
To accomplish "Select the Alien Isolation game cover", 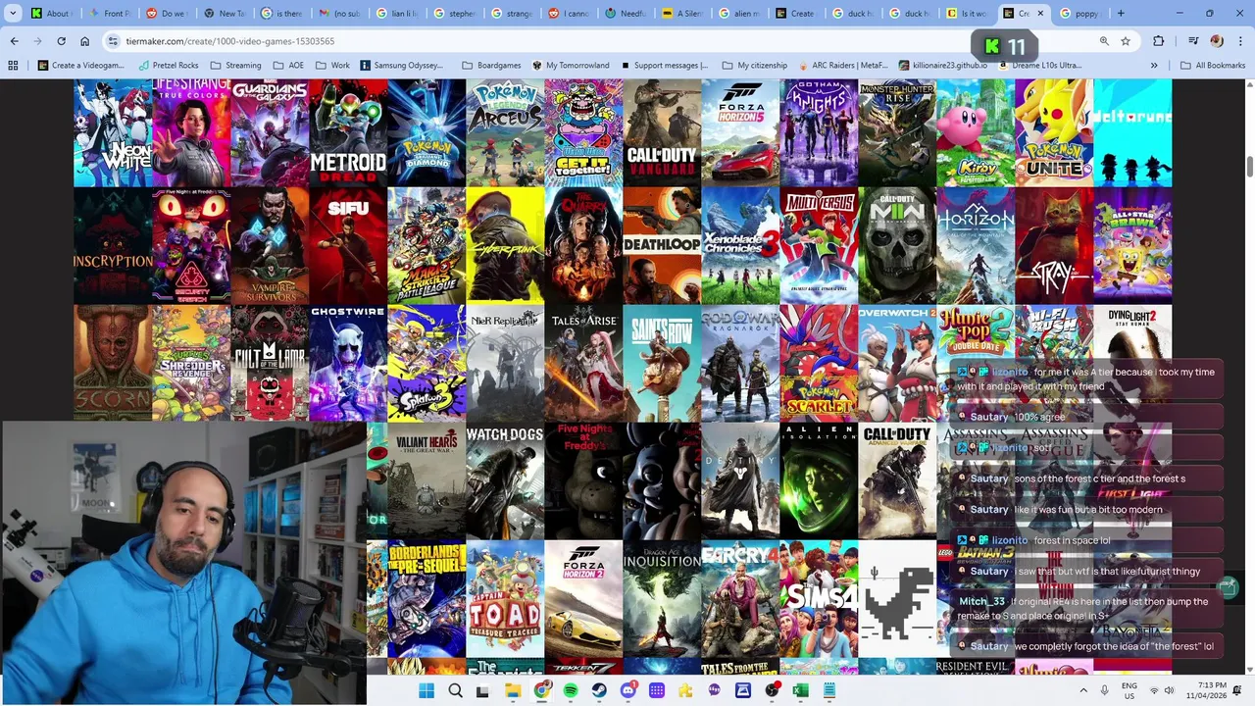I will coord(819,480).
